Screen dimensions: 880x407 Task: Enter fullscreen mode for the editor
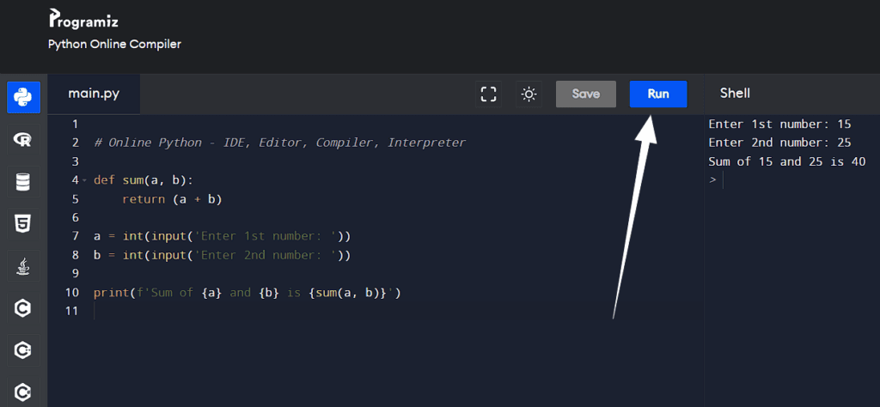[x=489, y=94]
